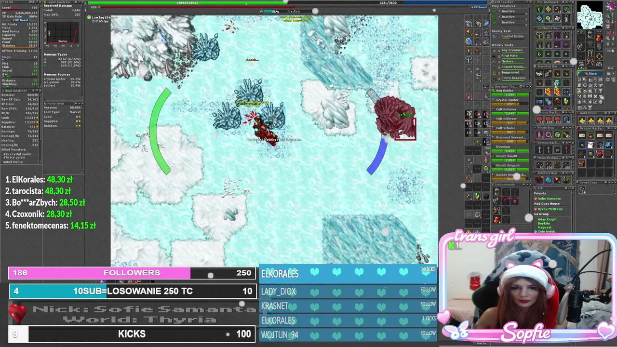617x347 pixels.
Task: Click the Crystal Spider bounty task icon
Action: [x=494, y=37]
